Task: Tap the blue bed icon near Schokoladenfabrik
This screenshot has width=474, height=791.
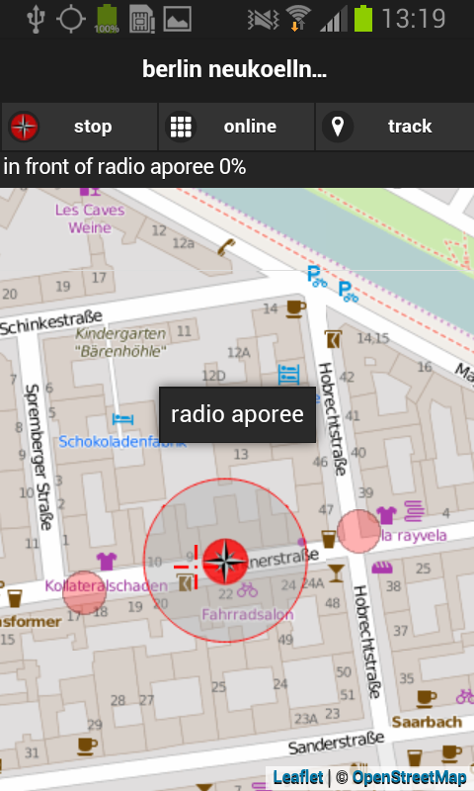Action: click(122, 419)
